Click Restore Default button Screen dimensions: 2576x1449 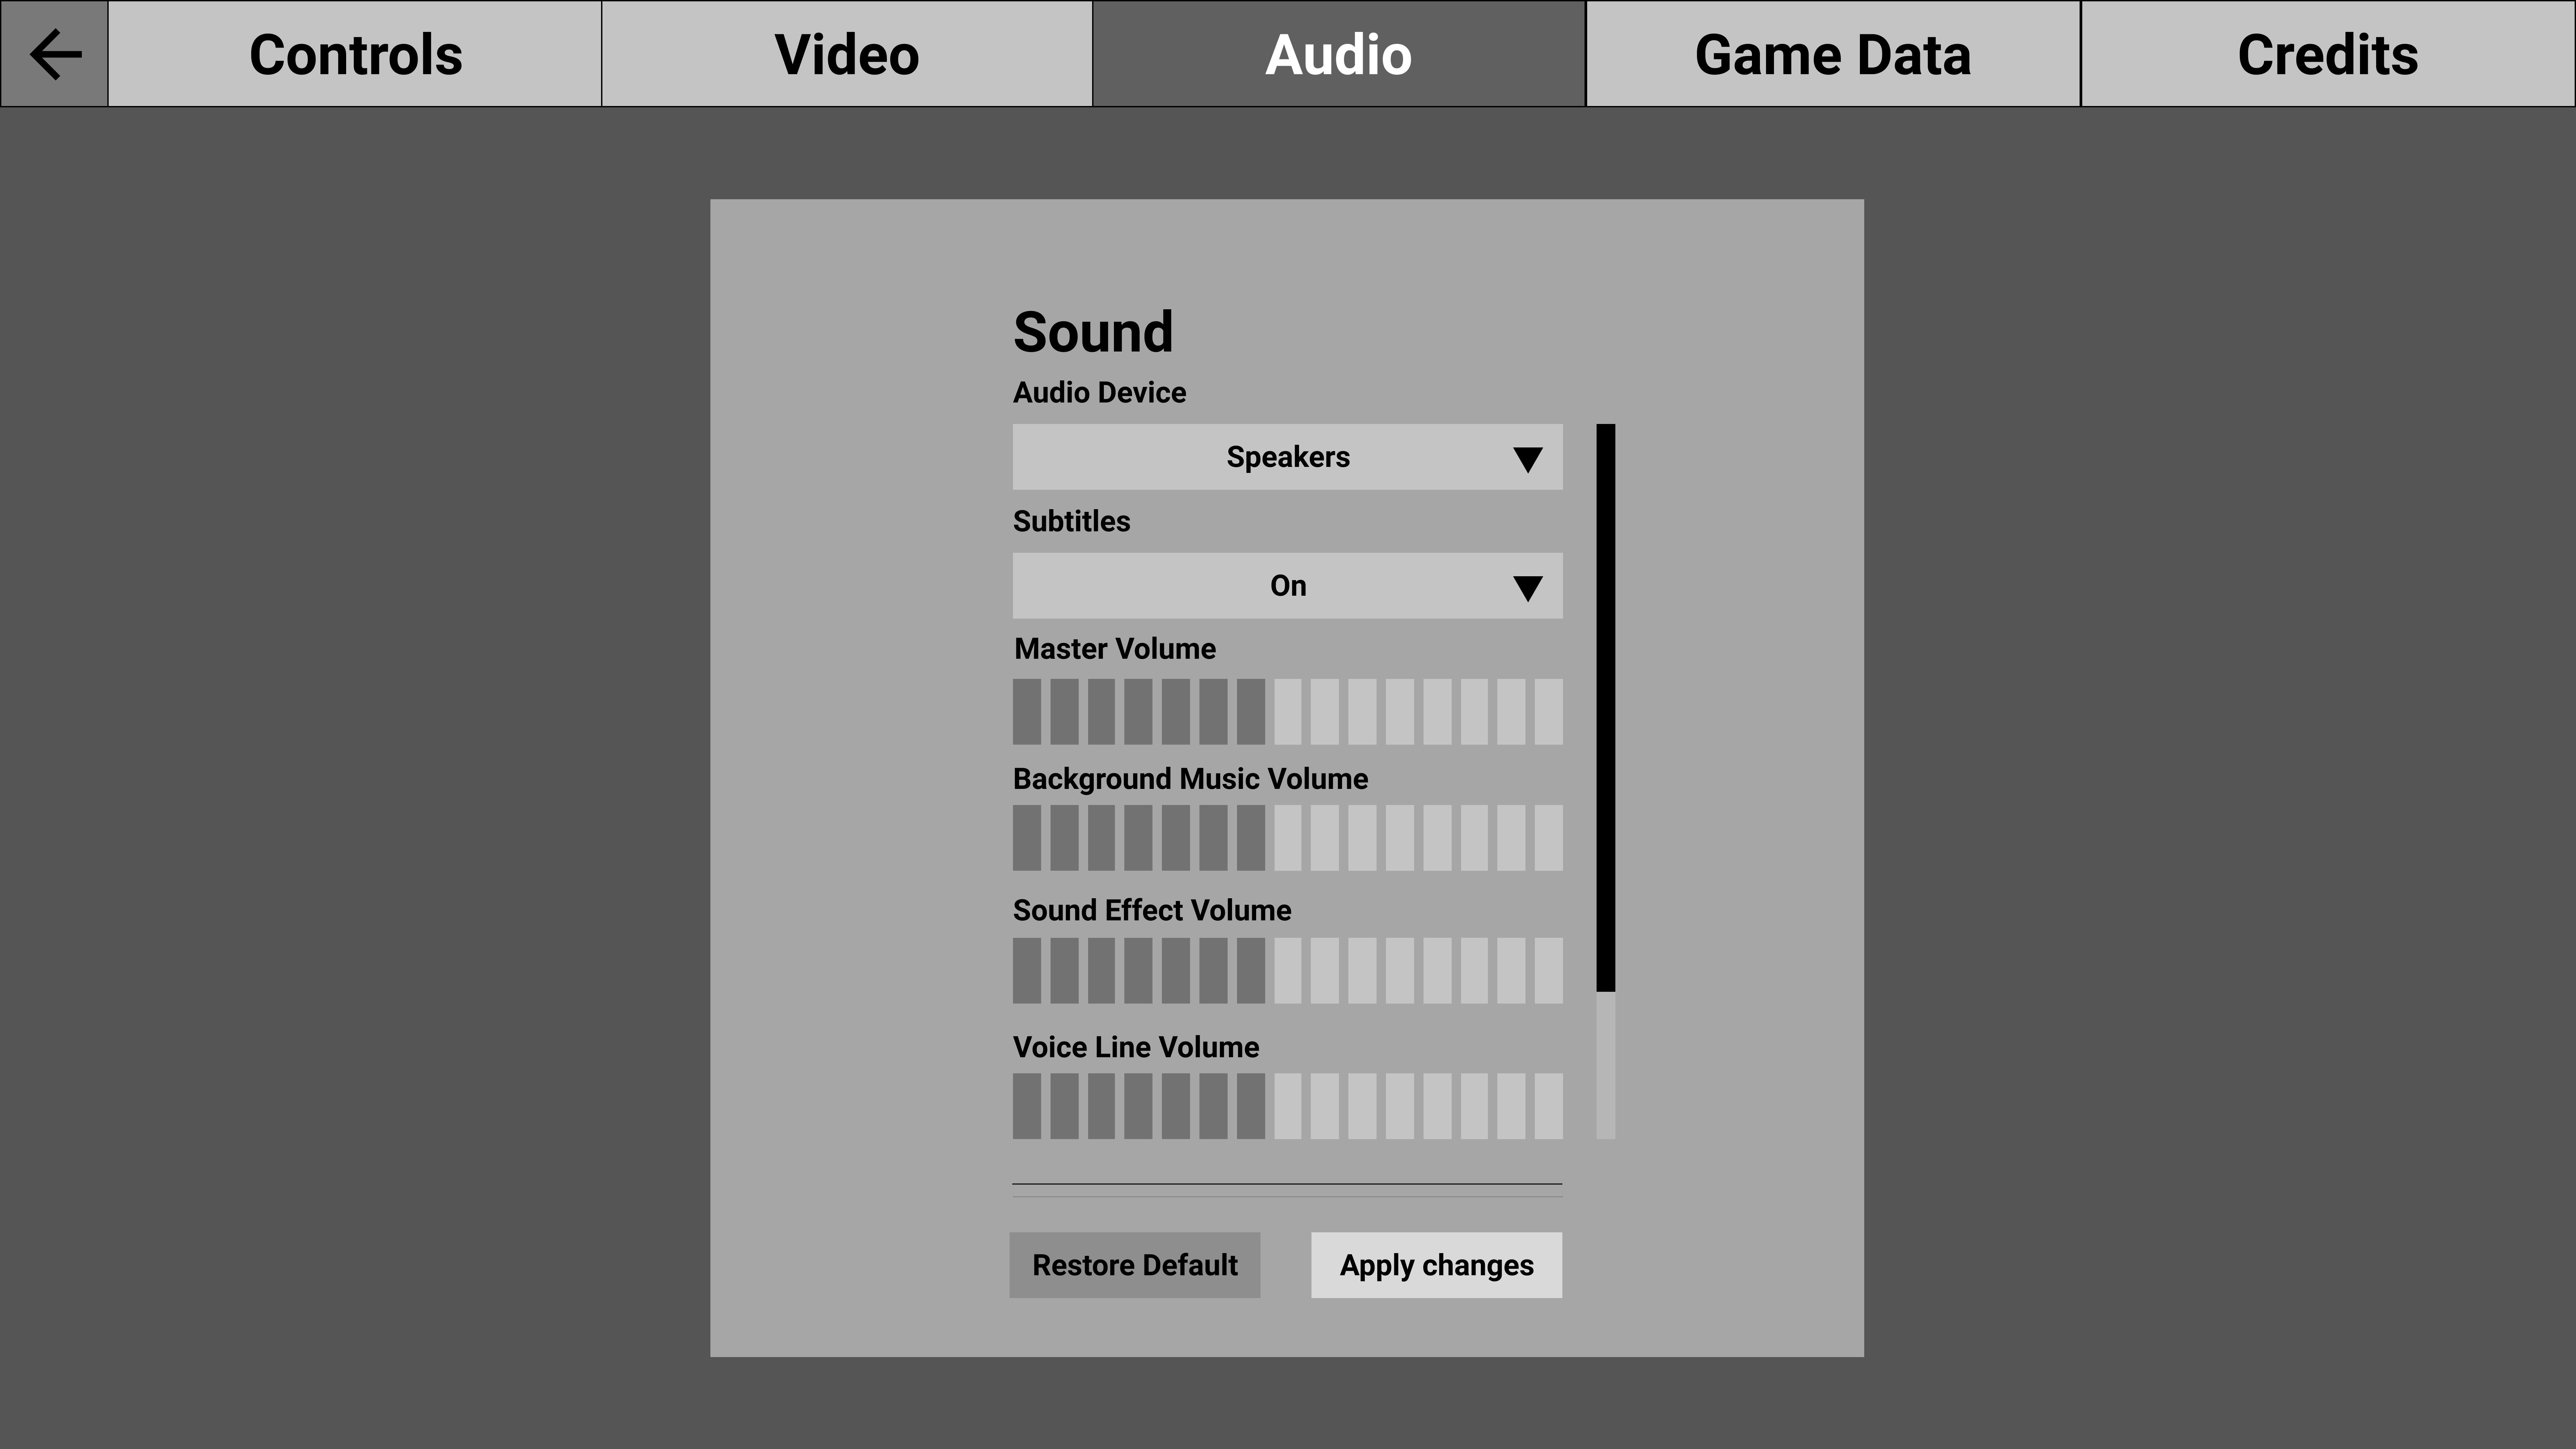[1135, 1265]
